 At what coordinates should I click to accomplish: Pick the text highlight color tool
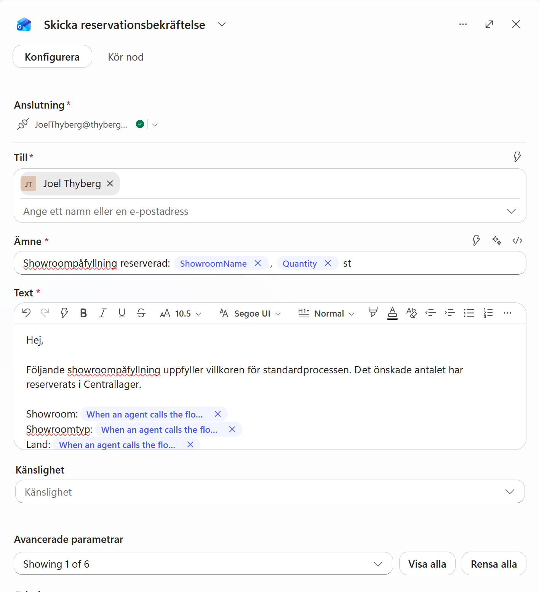coord(373,313)
